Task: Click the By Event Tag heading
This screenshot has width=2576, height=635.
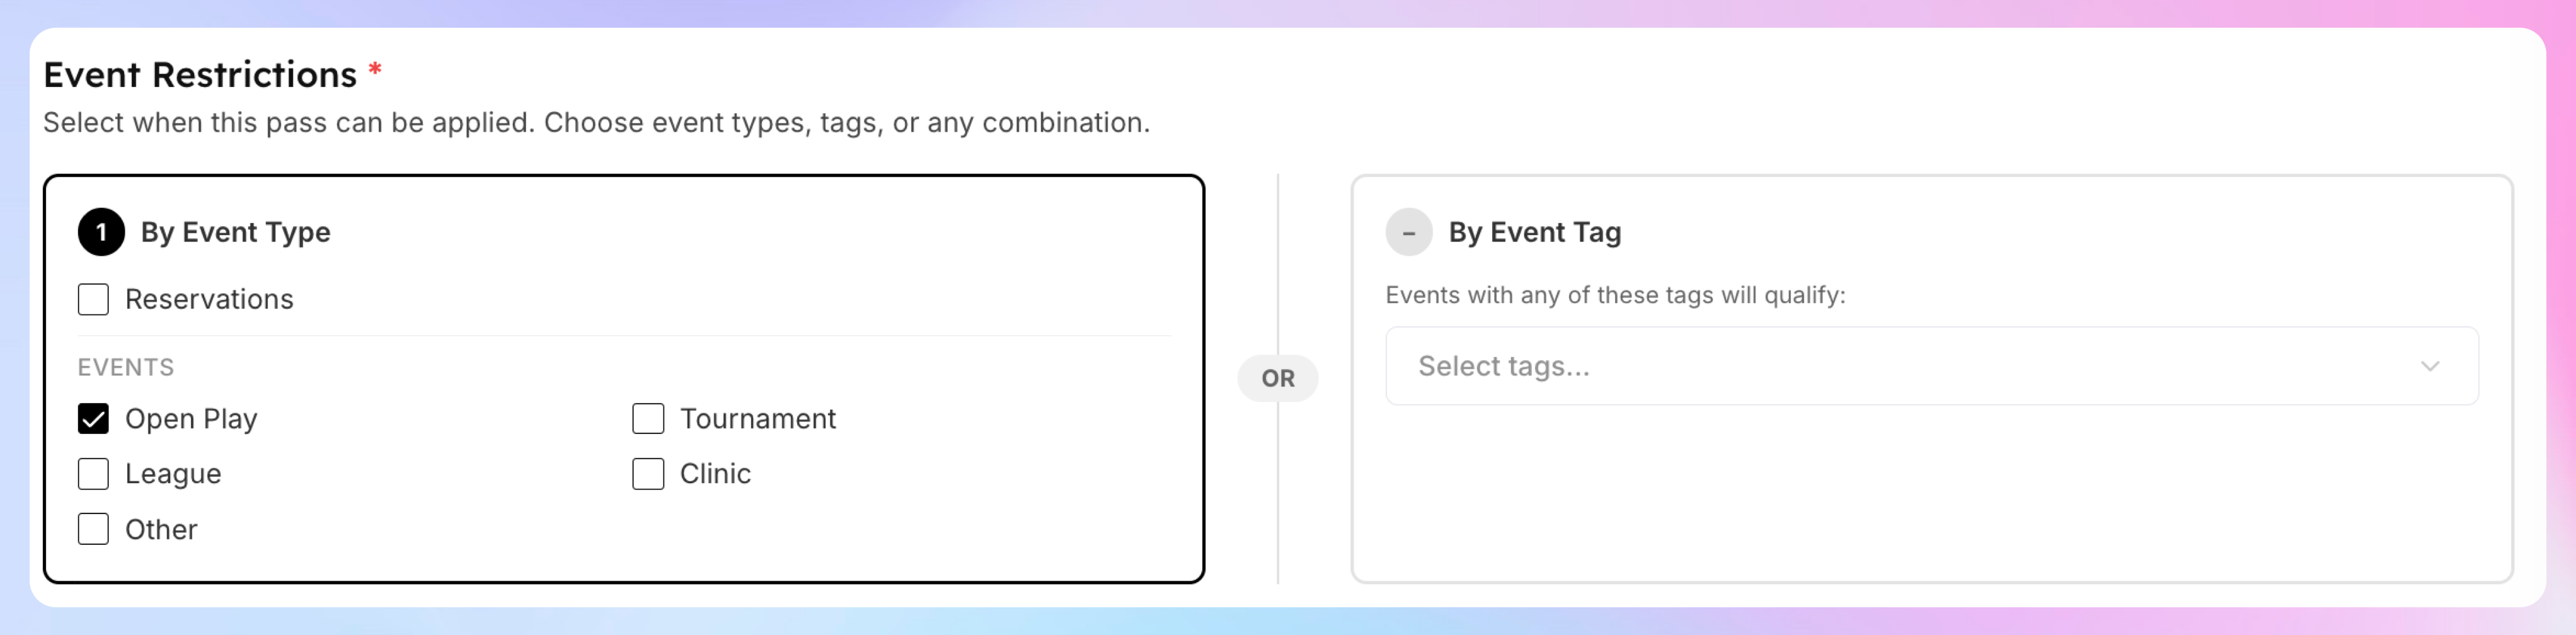Action: 1534,232
